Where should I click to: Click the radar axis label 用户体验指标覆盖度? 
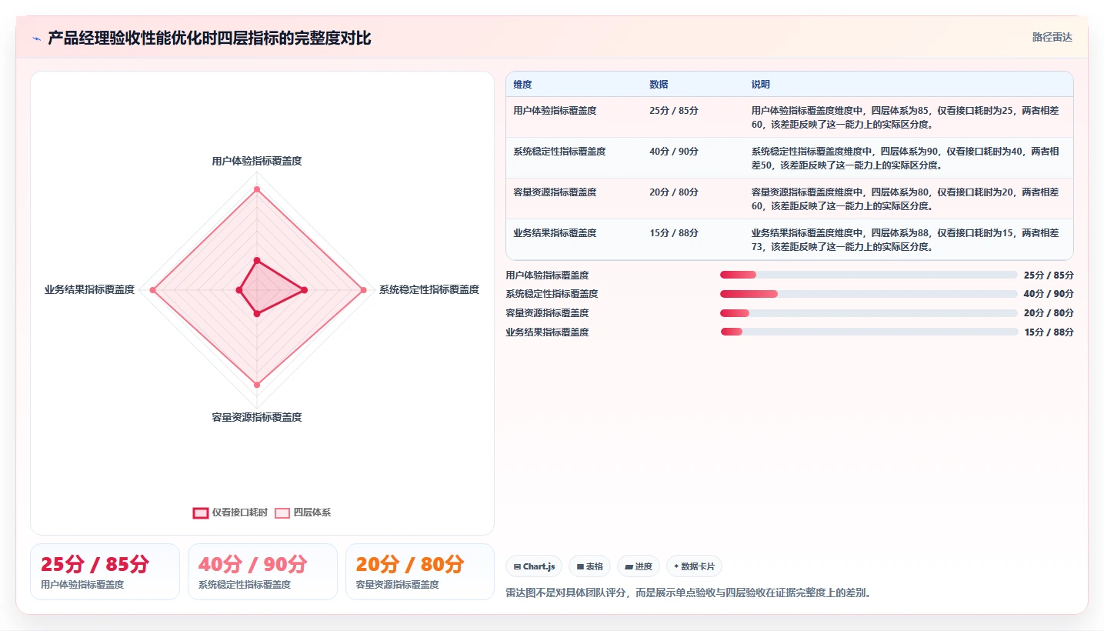coord(257,162)
